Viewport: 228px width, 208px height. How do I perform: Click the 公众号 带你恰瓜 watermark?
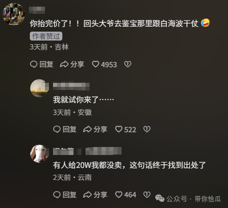coord(188,199)
